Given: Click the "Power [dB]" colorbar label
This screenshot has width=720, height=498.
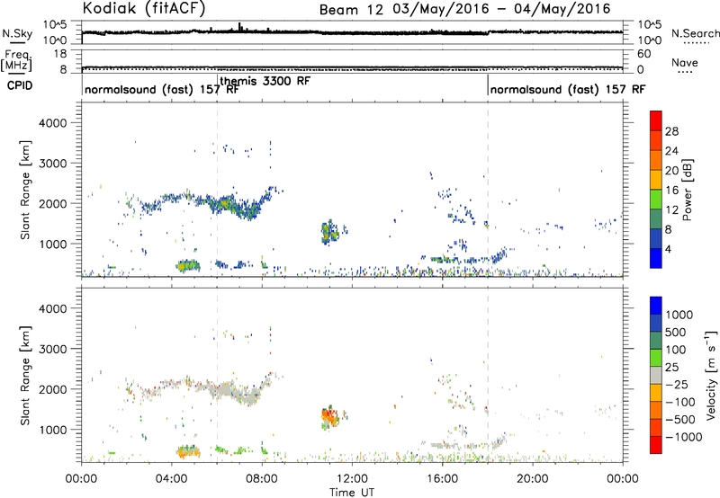Looking at the screenshot, I should click(688, 190).
